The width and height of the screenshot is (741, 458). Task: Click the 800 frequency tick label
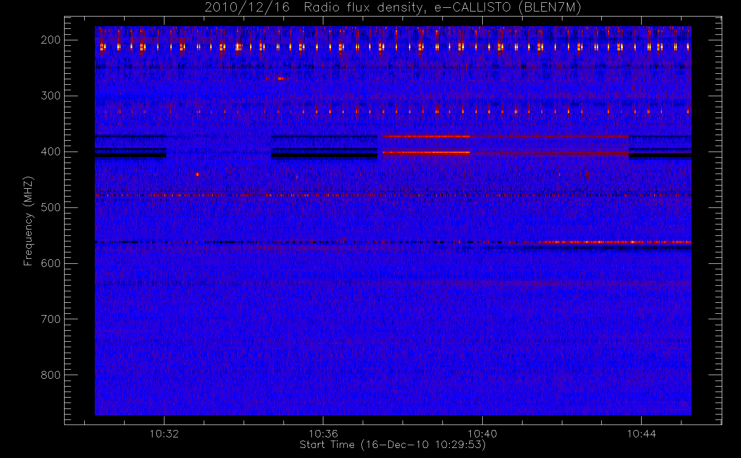[x=50, y=375]
